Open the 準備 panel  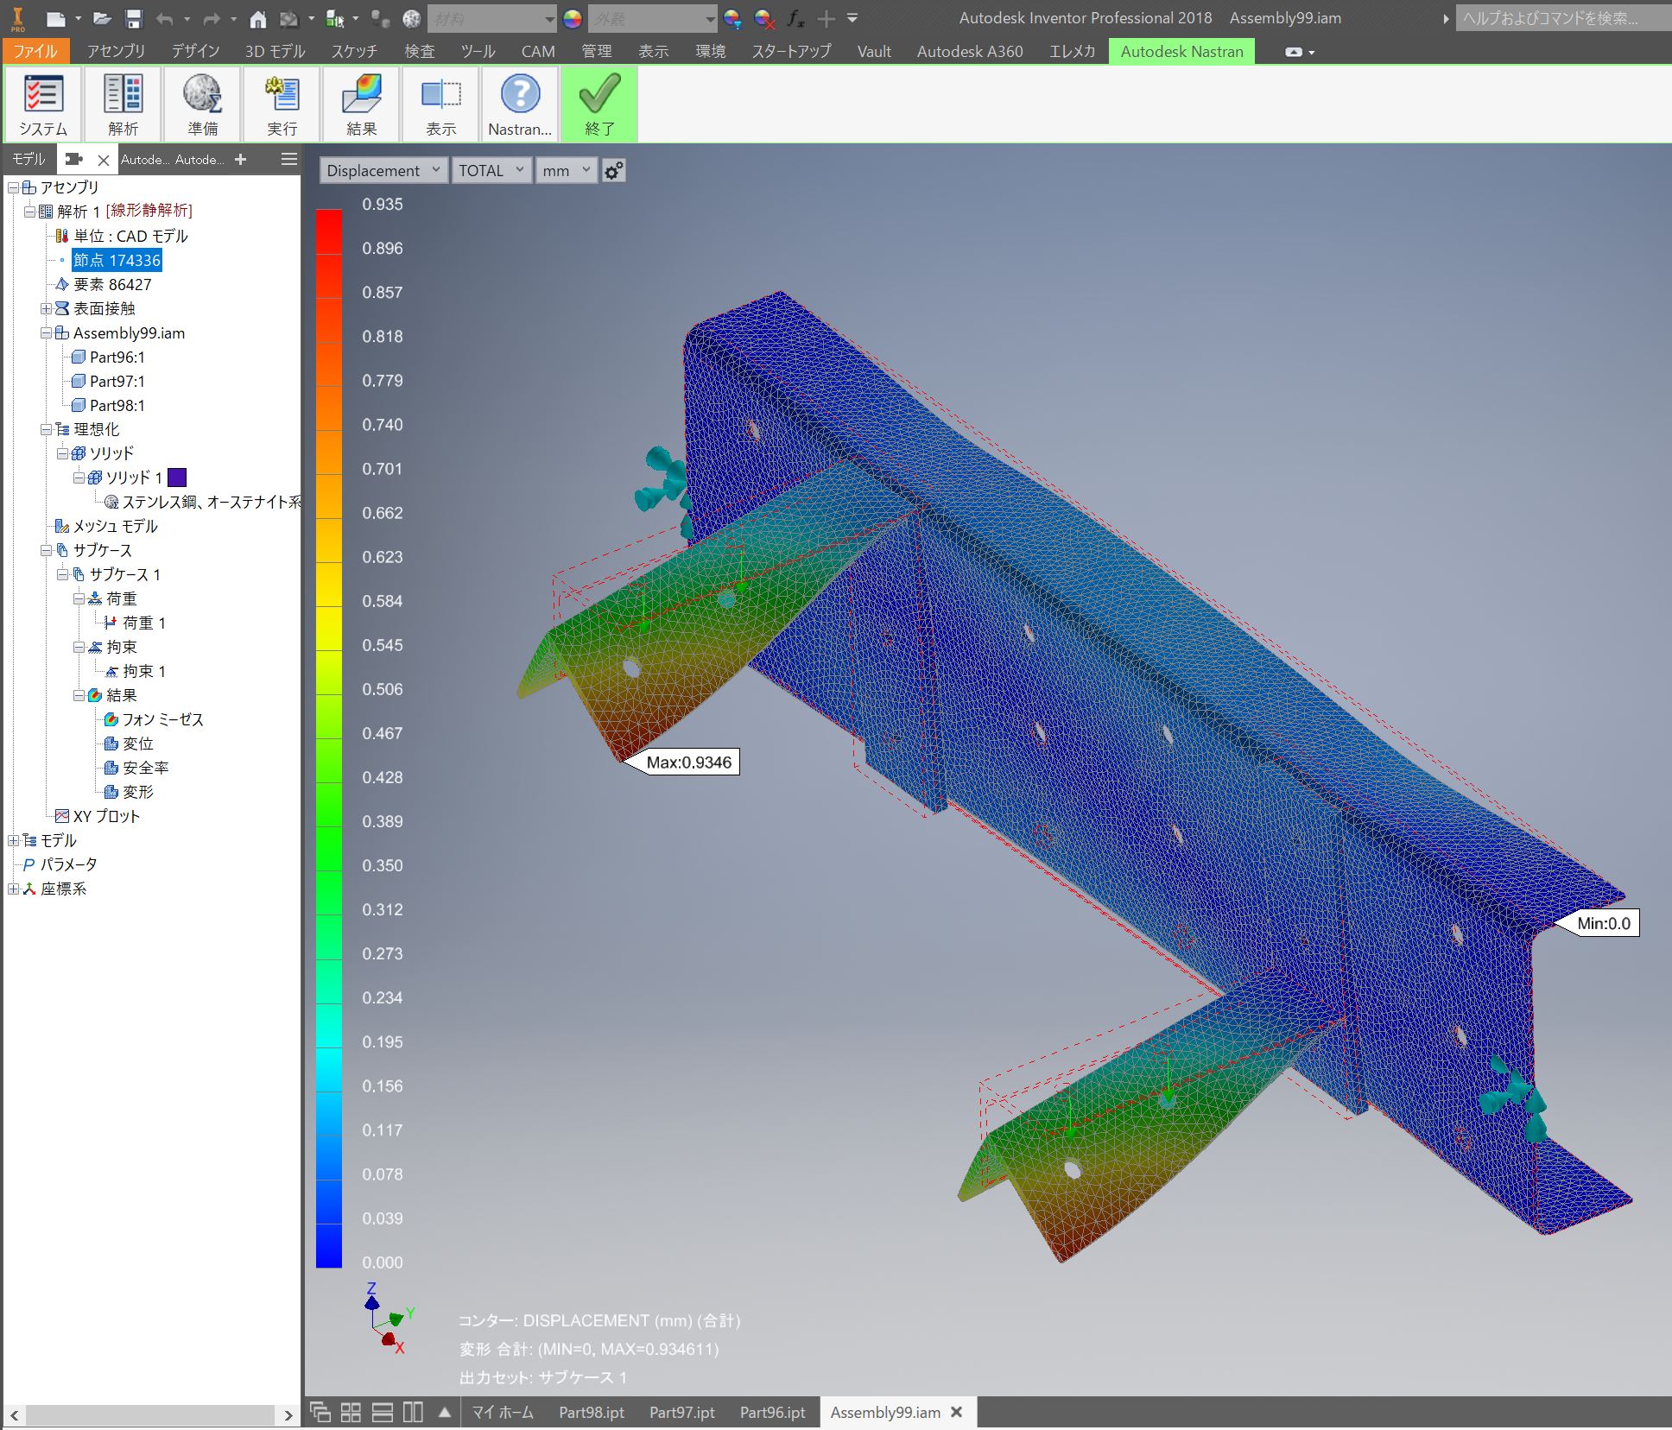point(202,104)
